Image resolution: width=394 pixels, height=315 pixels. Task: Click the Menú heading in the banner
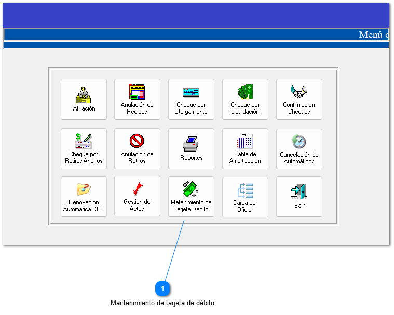pos(373,35)
